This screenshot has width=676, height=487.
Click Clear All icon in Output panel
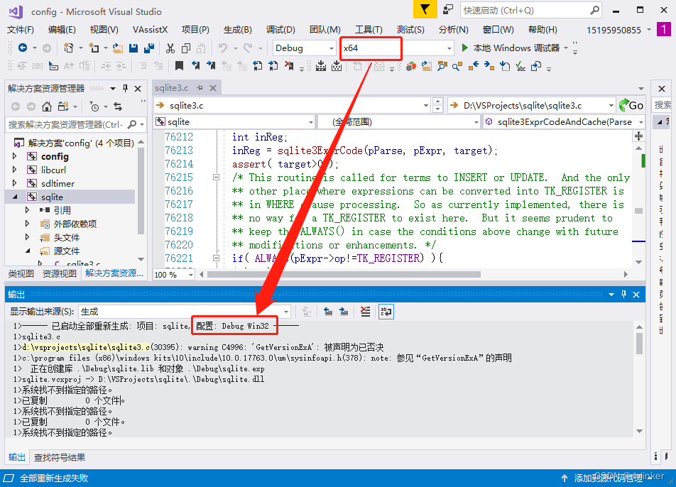[x=365, y=311]
